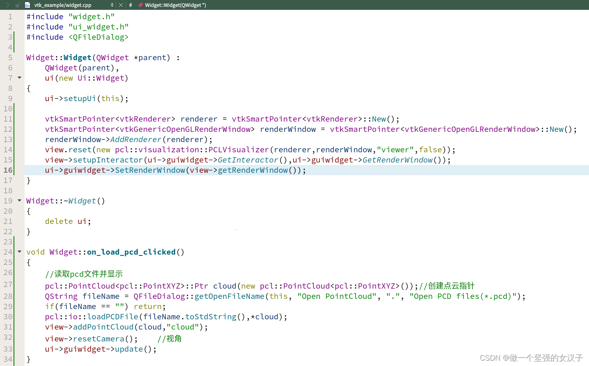Click the navigate forward arrow
The image size is (589, 366).
(x=8, y=5)
